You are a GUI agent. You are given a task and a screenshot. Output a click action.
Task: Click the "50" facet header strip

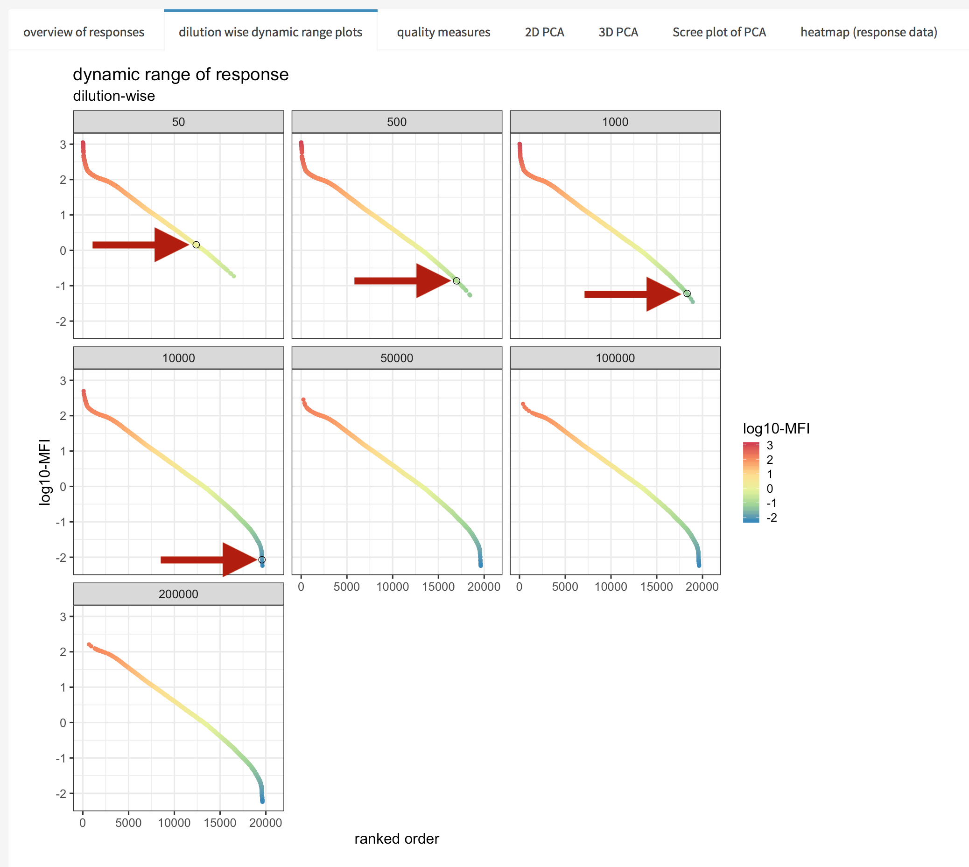pos(178,122)
